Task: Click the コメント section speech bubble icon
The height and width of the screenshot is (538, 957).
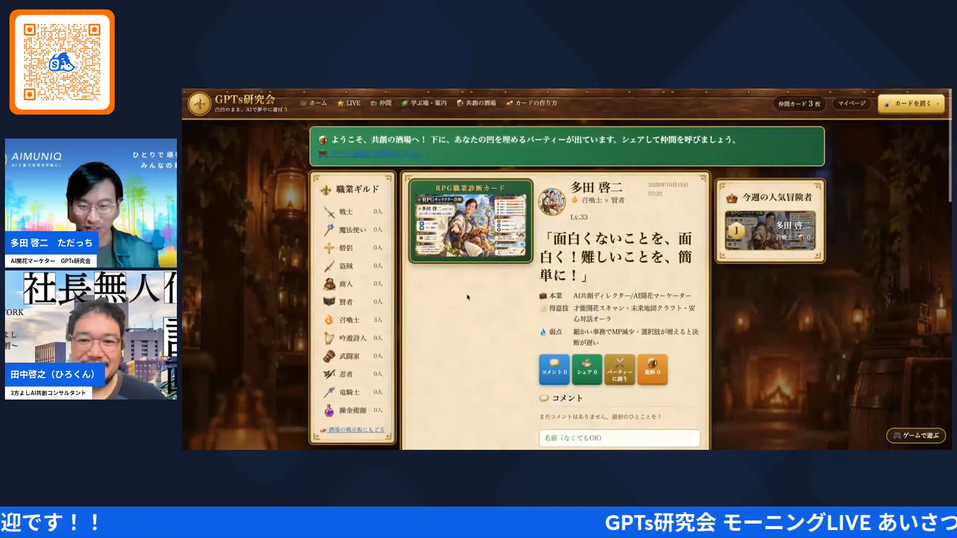Action: [544, 398]
